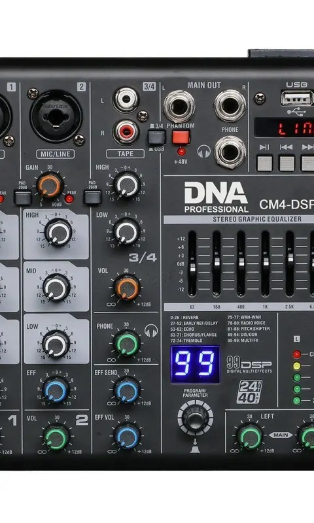Image resolution: width=314 pixels, height=523 pixels.
Task: Move the 400 Hz equalizer fader
Action: click(x=241, y=263)
